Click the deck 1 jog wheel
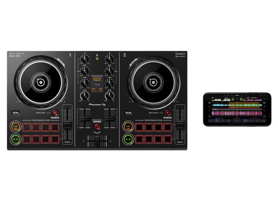 (41, 83)
